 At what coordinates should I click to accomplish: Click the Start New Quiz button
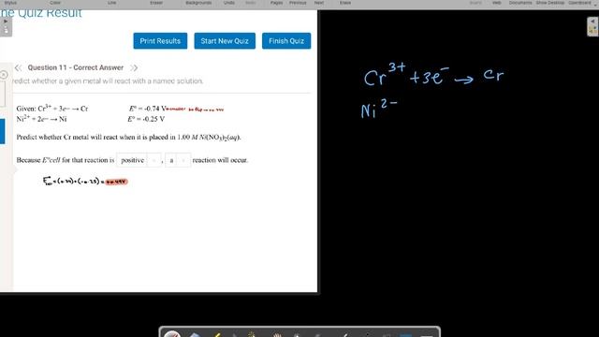pyautogui.click(x=225, y=41)
